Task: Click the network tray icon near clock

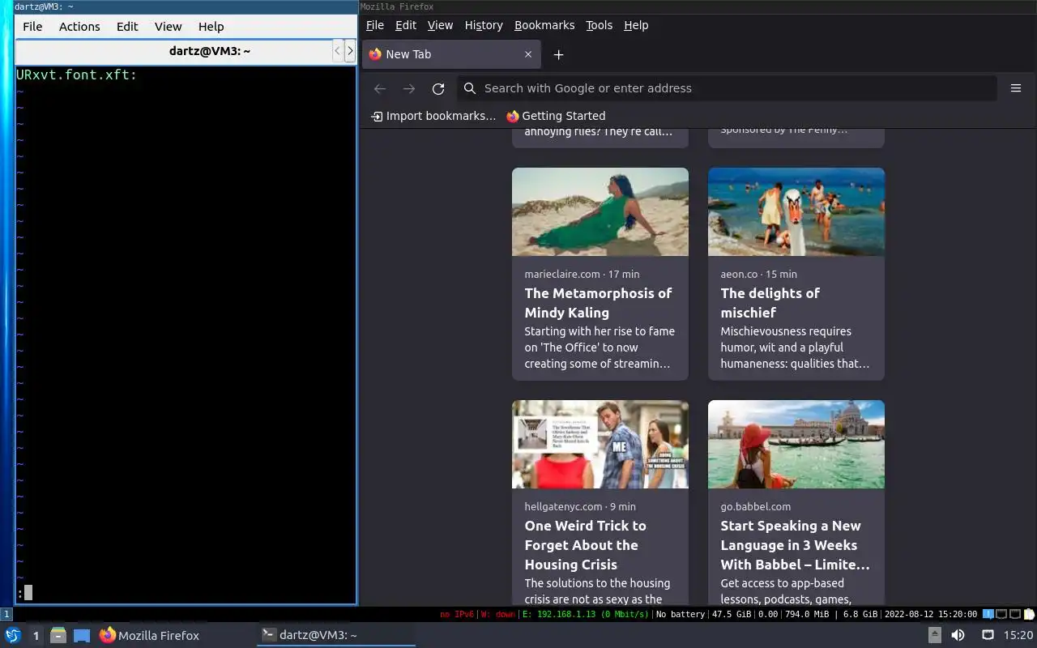Action: (988, 635)
